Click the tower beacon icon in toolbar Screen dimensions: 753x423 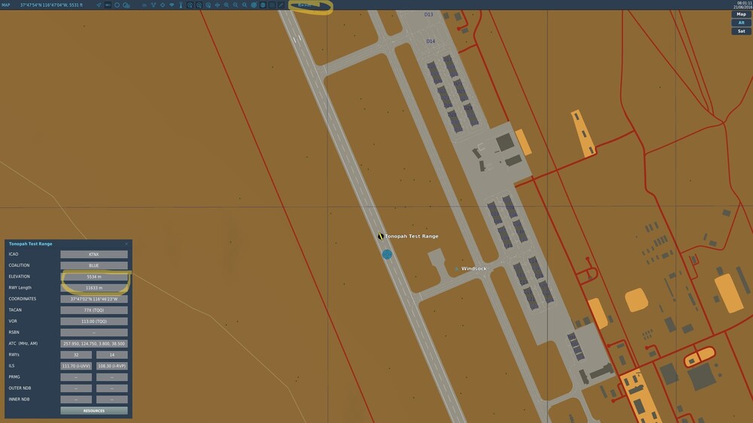[181, 5]
